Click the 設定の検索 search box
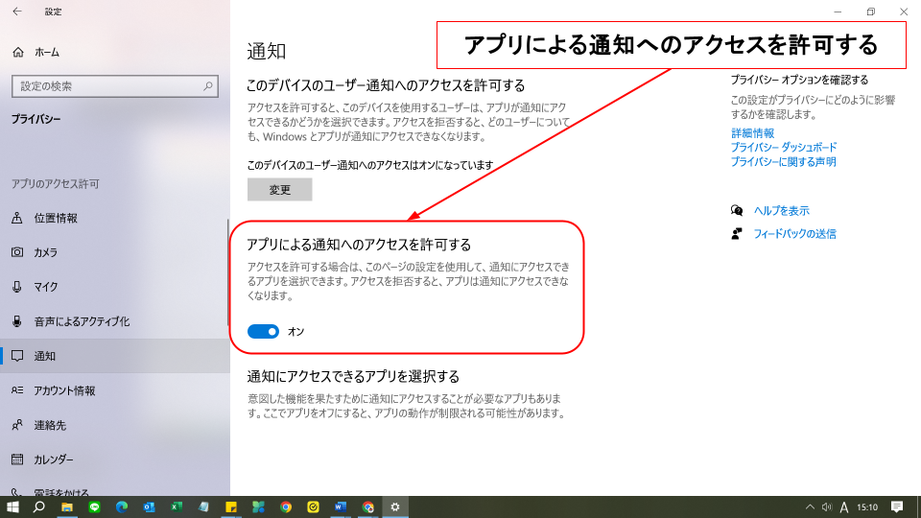This screenshot has width=921, height=518. point(113,86)
